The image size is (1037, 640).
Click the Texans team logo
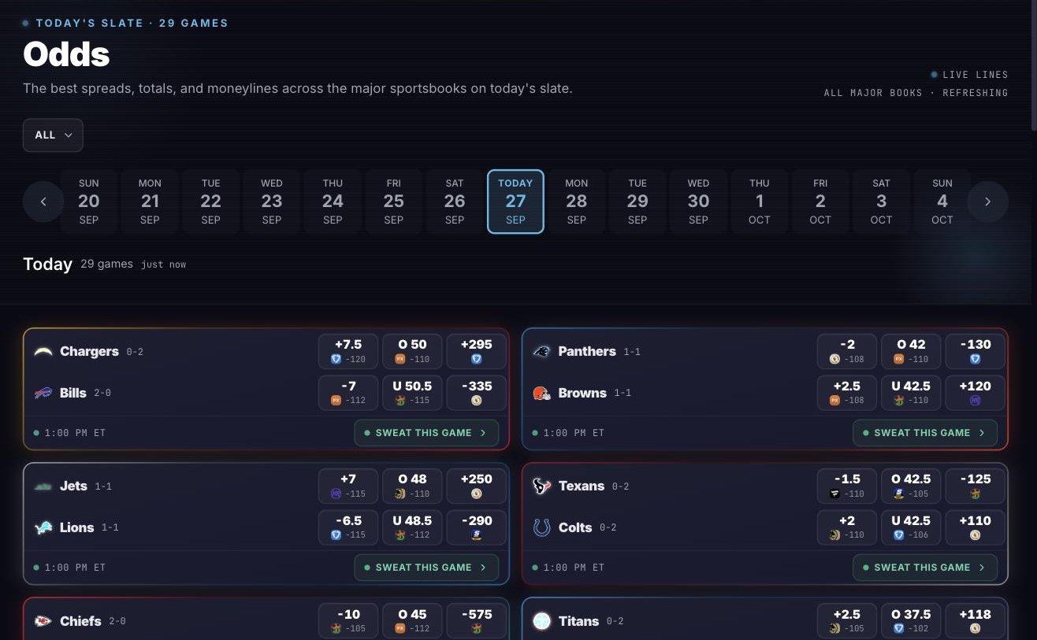(541, 486)
